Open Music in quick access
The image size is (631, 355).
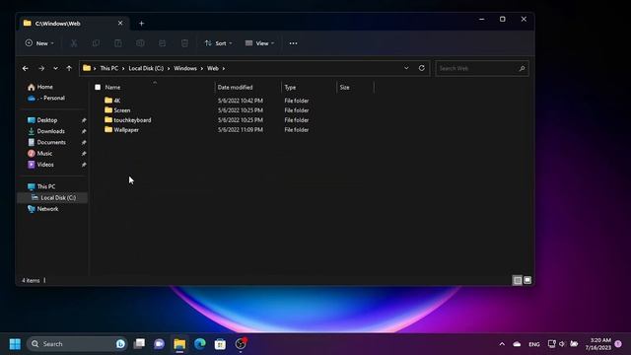point(39,154)
